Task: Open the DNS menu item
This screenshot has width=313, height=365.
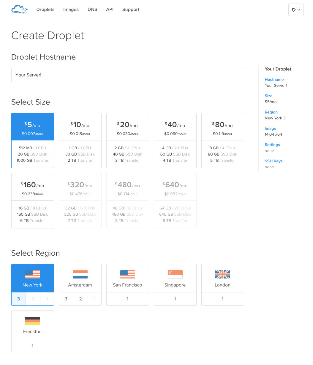Action: pos(92,9)
